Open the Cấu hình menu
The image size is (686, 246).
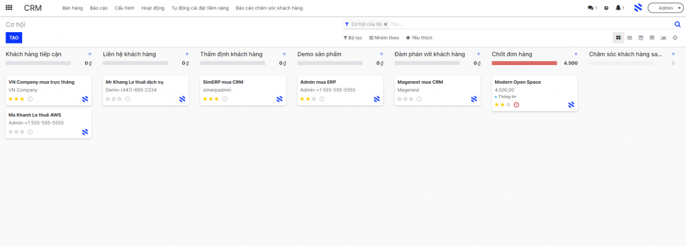point(125,8)
